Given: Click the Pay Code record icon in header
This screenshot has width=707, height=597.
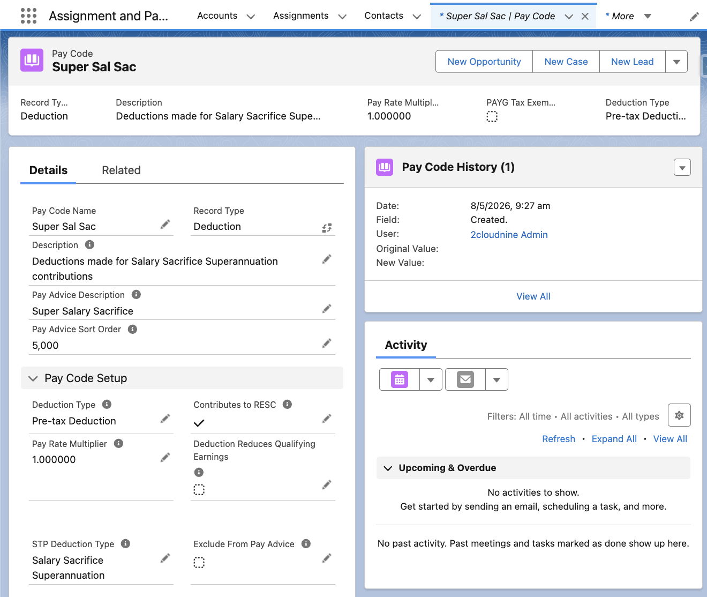Looking at the screenshot, I should coord(32,60).
